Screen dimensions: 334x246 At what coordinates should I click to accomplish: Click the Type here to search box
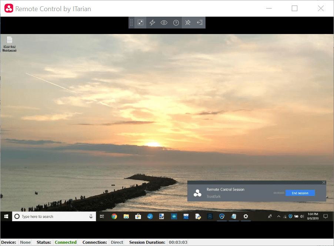coord(54,216)
